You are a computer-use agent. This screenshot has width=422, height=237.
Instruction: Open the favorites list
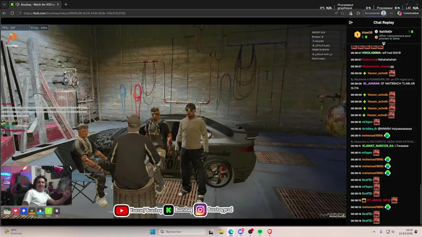(x=358, y=13)
